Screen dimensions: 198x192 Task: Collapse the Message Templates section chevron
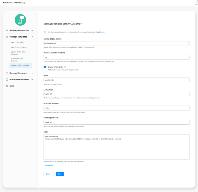click(x=32, y=37)
